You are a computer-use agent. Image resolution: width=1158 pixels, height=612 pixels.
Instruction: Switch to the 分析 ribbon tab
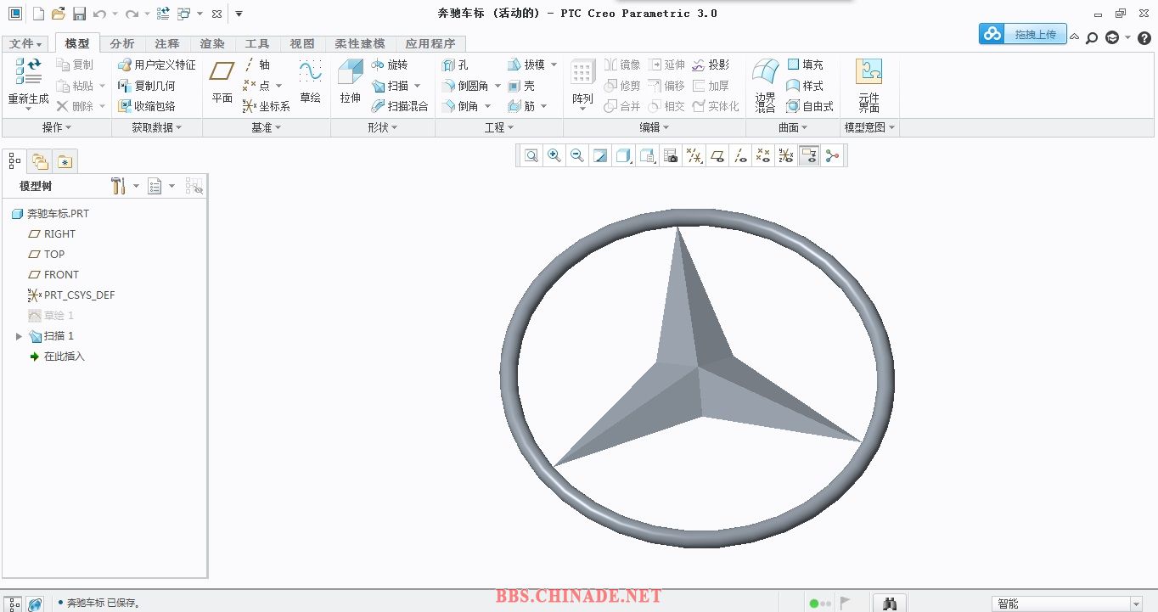(x=122, y=43)
